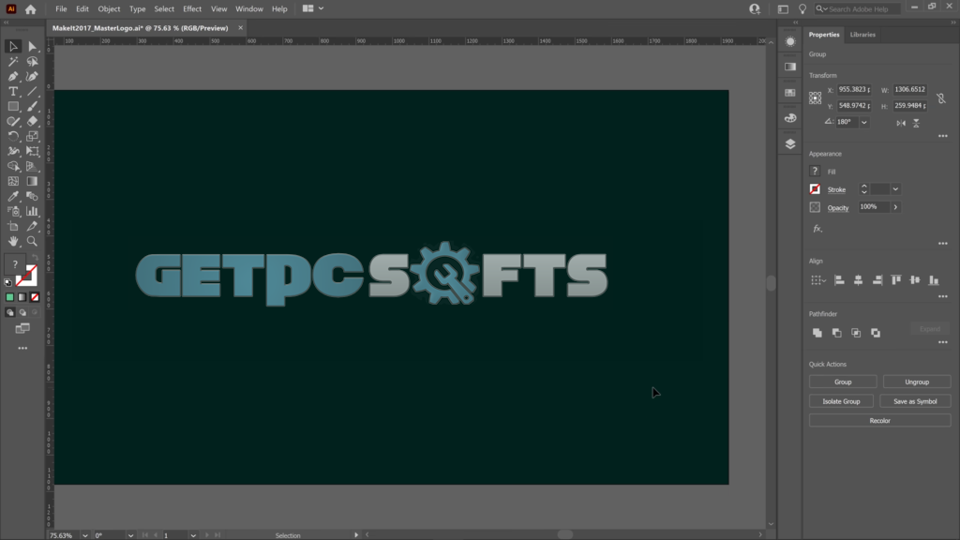The width and height of the screenshot is (960, 540).
Task: Select the Selection tool arrow
Action: click(13, 47)
